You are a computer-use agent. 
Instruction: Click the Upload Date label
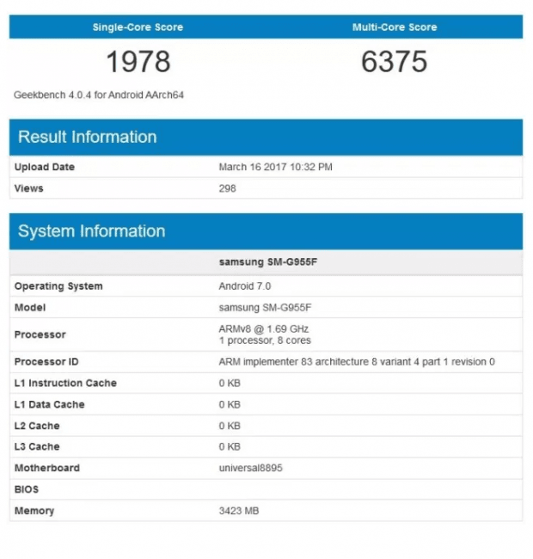[45, 167]
